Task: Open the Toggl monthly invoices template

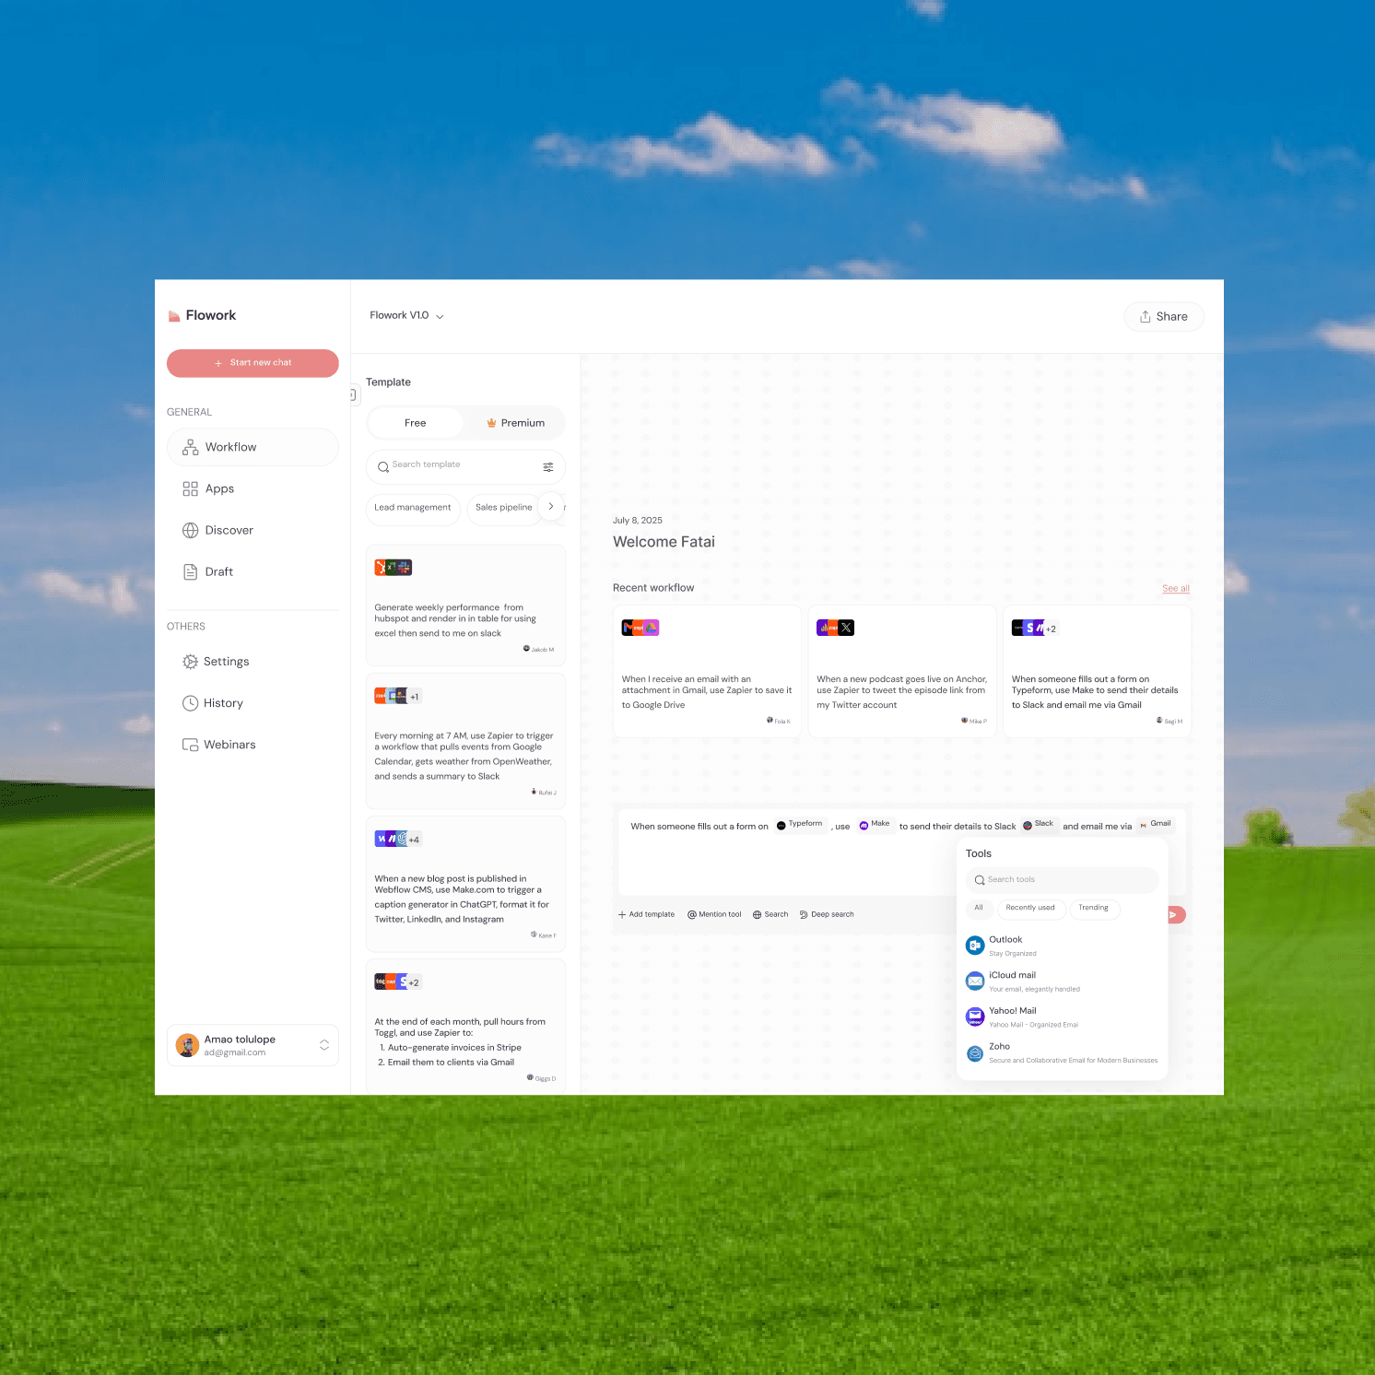Action: [465, 1027]
